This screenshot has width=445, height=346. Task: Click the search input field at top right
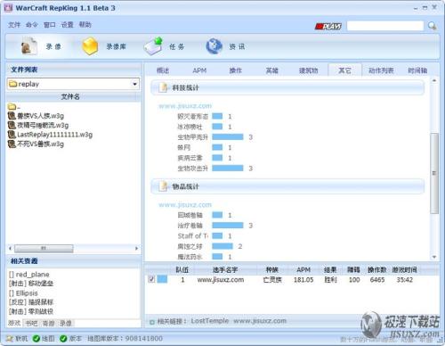(385, 26)
